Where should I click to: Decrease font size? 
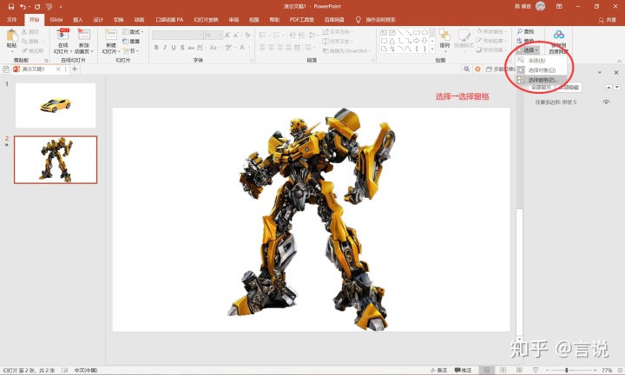(236, 35)
